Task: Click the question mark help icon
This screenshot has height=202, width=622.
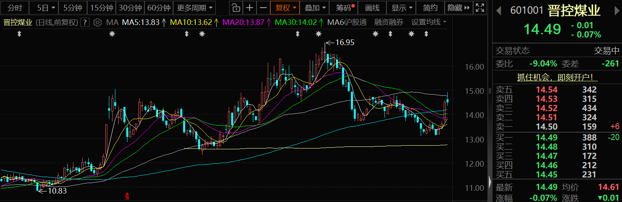Action: (x=85, y=23)
